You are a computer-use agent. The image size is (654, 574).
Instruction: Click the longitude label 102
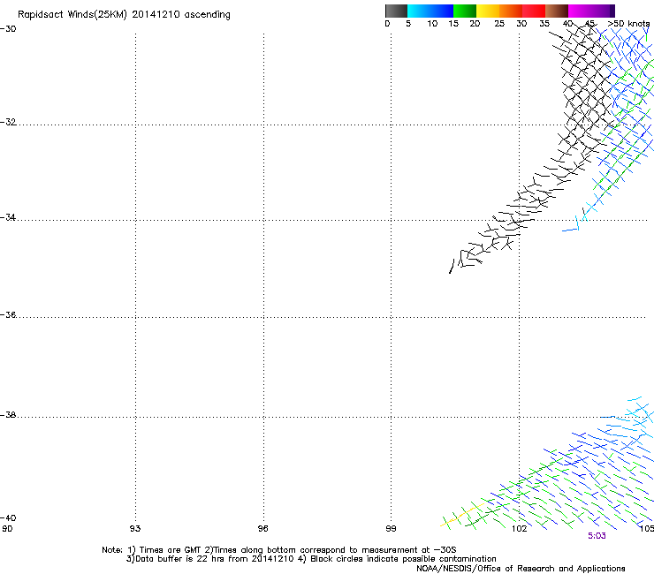coord(520,529)
